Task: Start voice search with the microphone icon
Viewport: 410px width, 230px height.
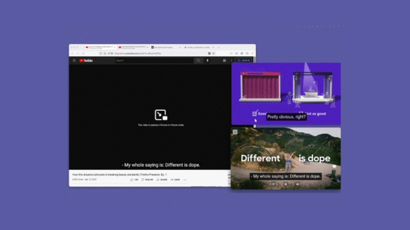Action: 208,60
